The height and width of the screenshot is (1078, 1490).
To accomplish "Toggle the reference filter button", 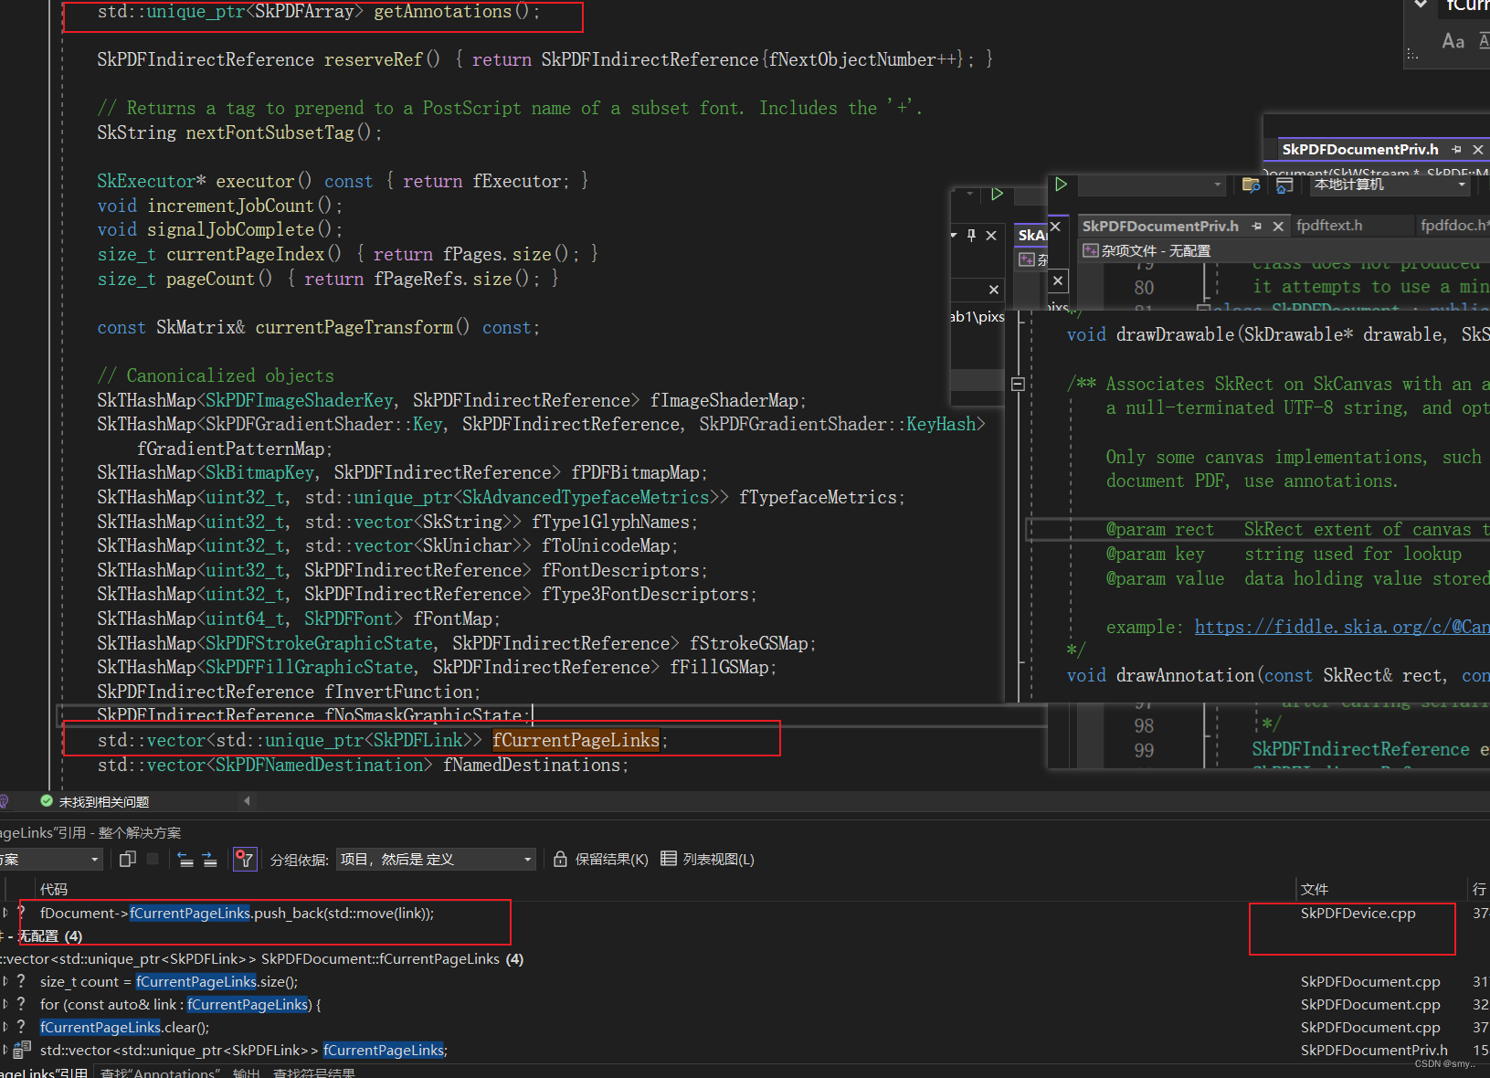I will coord(245,859).
